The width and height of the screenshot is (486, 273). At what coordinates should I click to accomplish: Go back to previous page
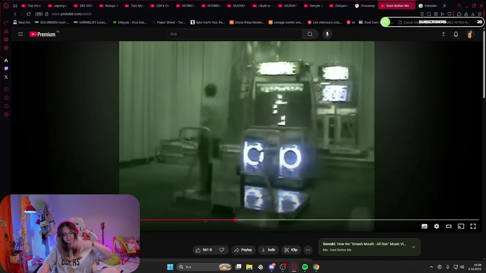coord(15,14)
